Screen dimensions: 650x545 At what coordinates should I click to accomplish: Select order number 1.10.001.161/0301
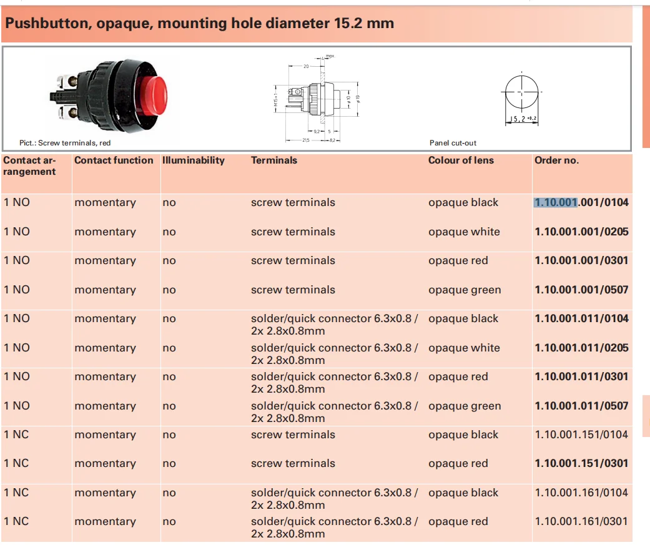[x=581, y=521]
